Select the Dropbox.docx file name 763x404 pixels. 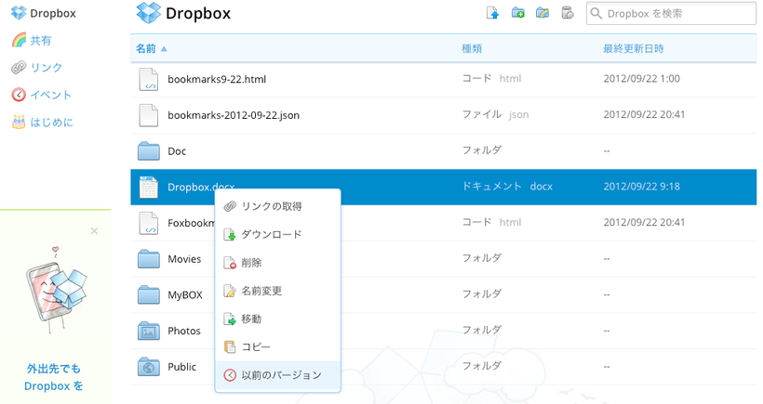201,187
